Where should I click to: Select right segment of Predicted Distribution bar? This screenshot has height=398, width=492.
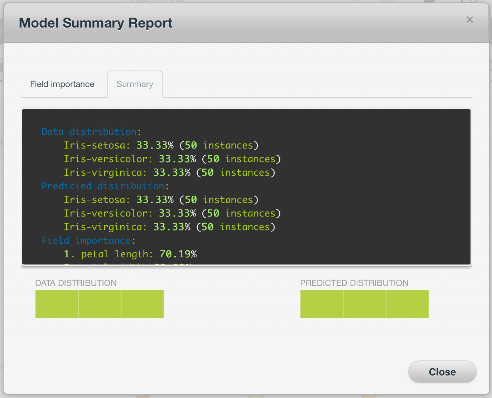tap(407, 304)
